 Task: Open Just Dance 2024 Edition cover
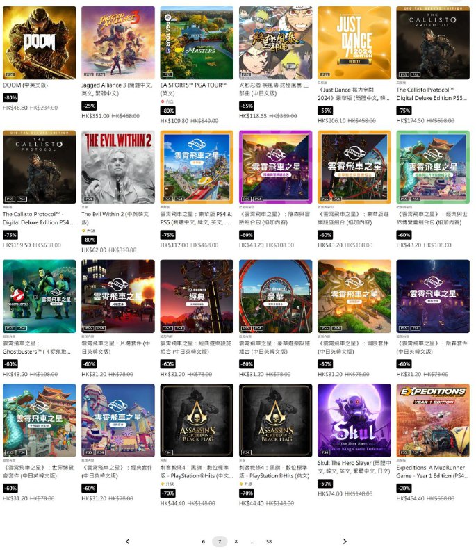(354, 42)
